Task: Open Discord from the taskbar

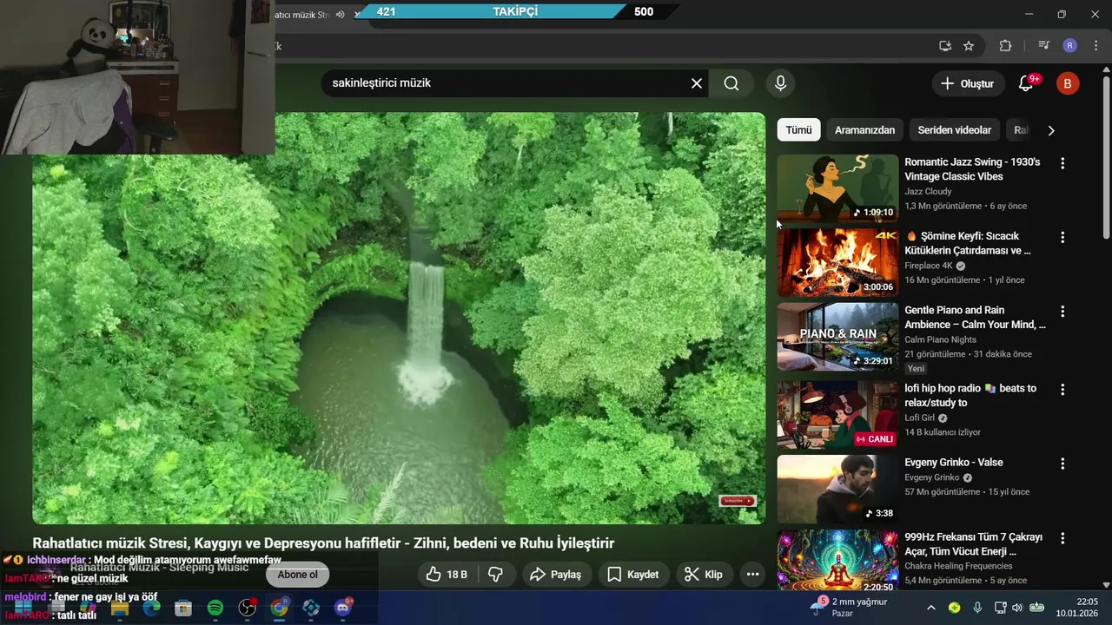Action: [342, 608]
